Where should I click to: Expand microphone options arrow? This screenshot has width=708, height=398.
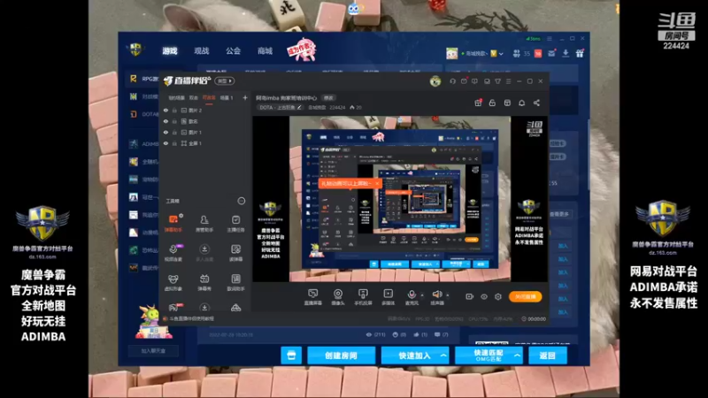click(x=422, y=295)
